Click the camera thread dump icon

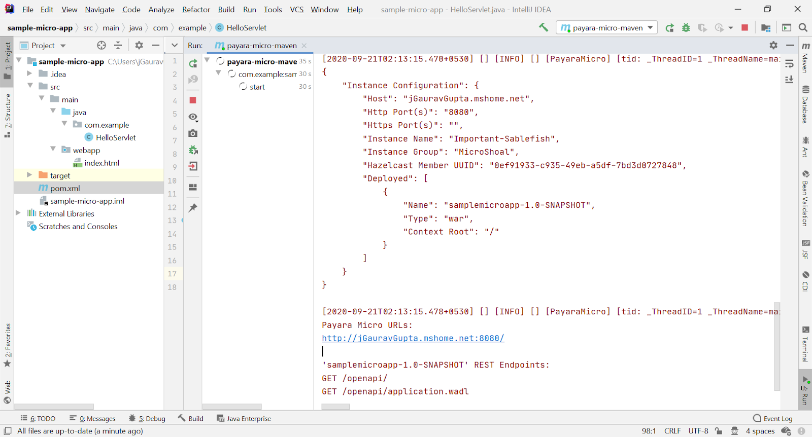coord(193,133)
